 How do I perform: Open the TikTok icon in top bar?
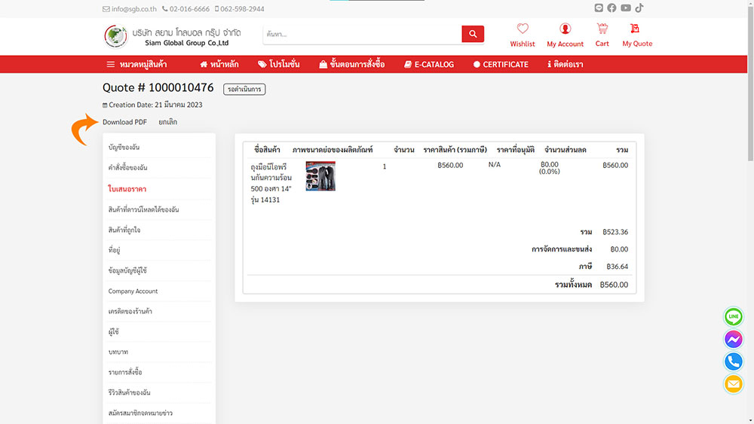(639, 8)
